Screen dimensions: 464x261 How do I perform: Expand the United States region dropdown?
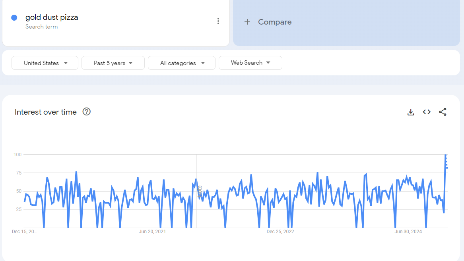(x=45, y=63)
